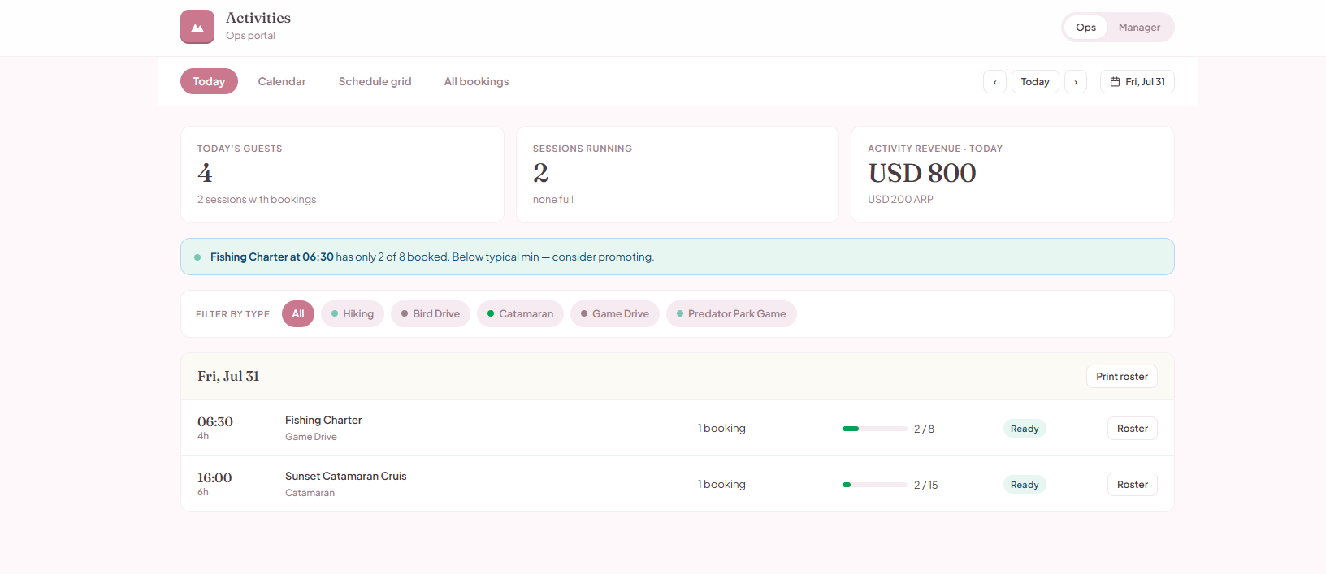Viewport: 1326px width, 574px height.
Task: Click the Fishing Charter alert banner
Action: [x=678, y=257]
